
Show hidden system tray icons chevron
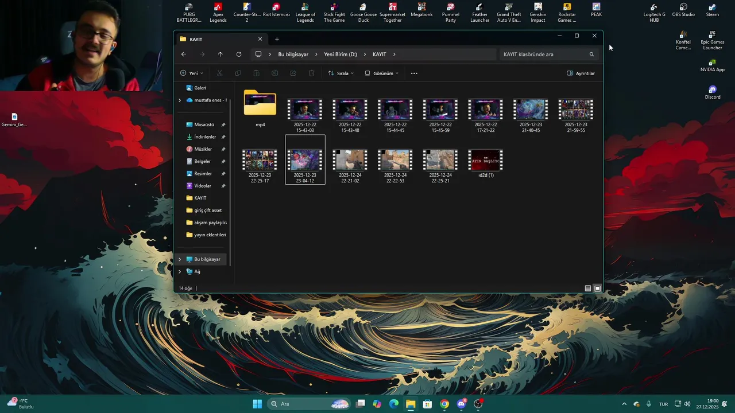pyautogui.click(x=624, y=404)
